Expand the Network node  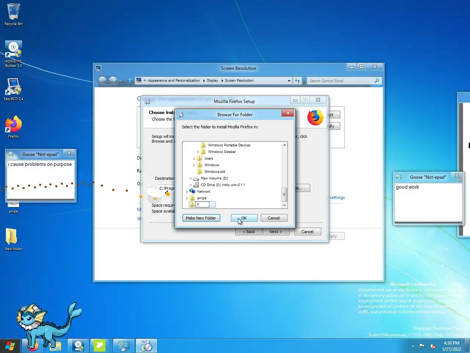[187, 192]
